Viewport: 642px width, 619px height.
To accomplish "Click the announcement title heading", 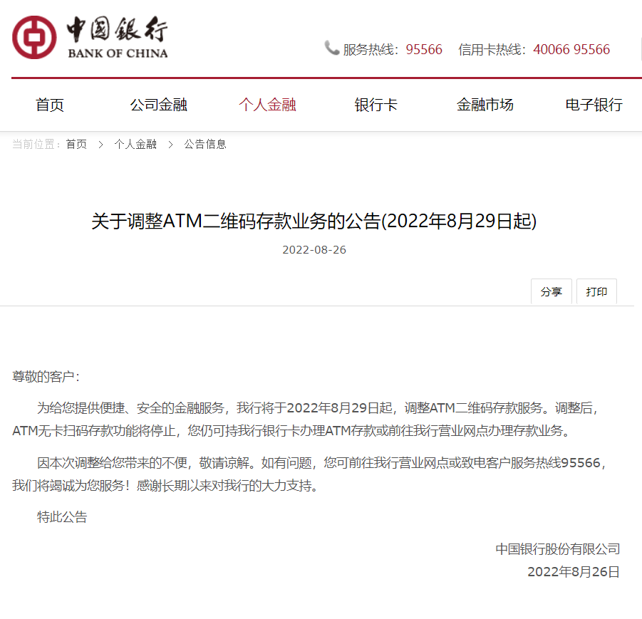I will pos(314,222).
